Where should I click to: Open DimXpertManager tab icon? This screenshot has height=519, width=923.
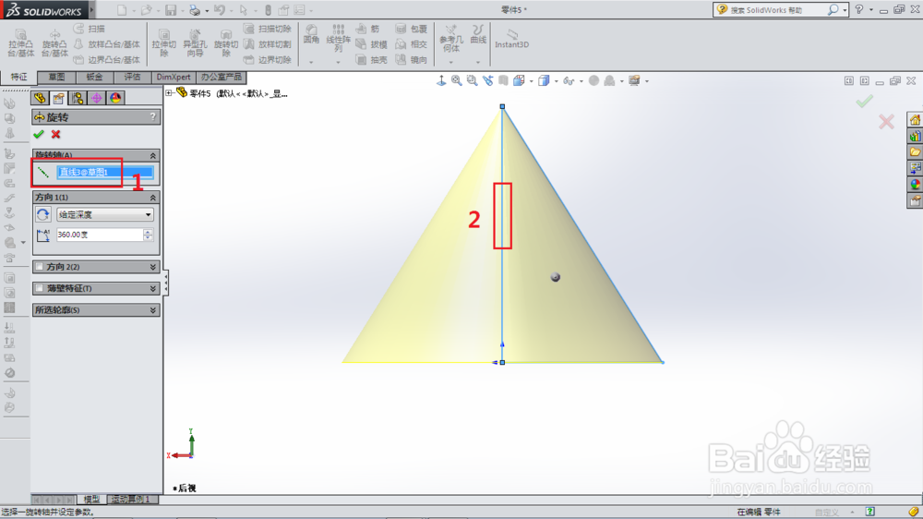(96, 98)
